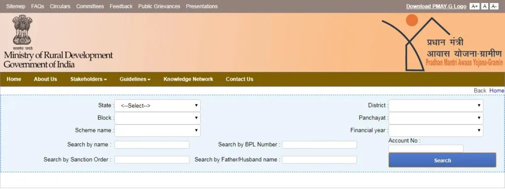
Task: Open Knowledge Network page
Action: coord(188,79)
